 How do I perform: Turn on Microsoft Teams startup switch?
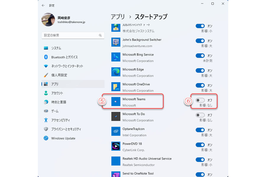click(x=200, y=100)
